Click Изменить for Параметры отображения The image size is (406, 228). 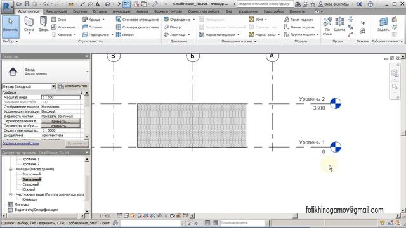click(61, 126)
